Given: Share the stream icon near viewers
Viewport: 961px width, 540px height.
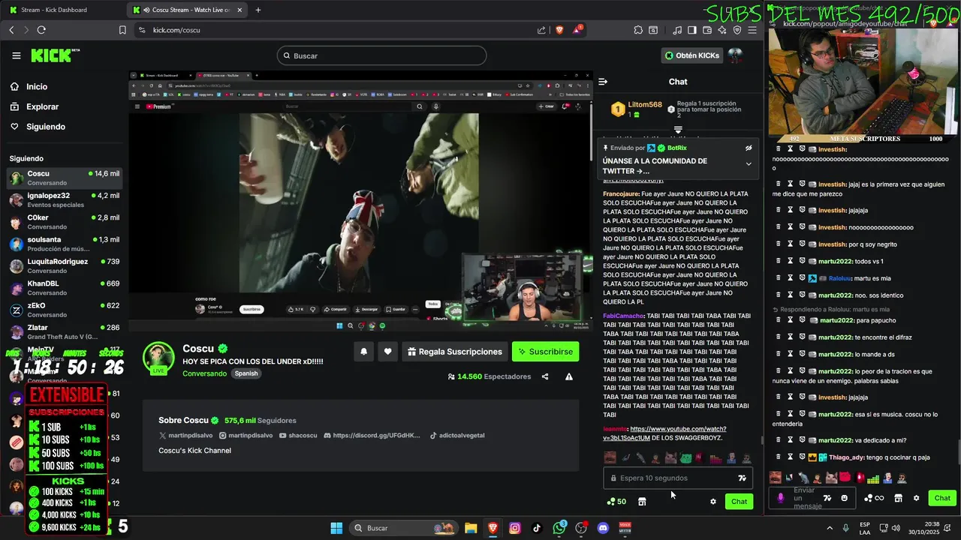Looking at the screenshot, I should 545,376.
